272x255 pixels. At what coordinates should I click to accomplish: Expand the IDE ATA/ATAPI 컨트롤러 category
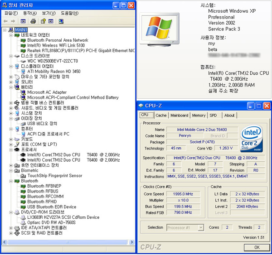pyautogui.click(x=11, y=228)
